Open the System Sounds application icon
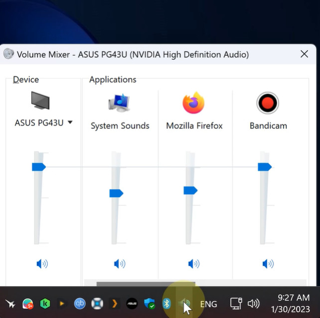This screenshot has width=320, height=318. click(120, 103)
